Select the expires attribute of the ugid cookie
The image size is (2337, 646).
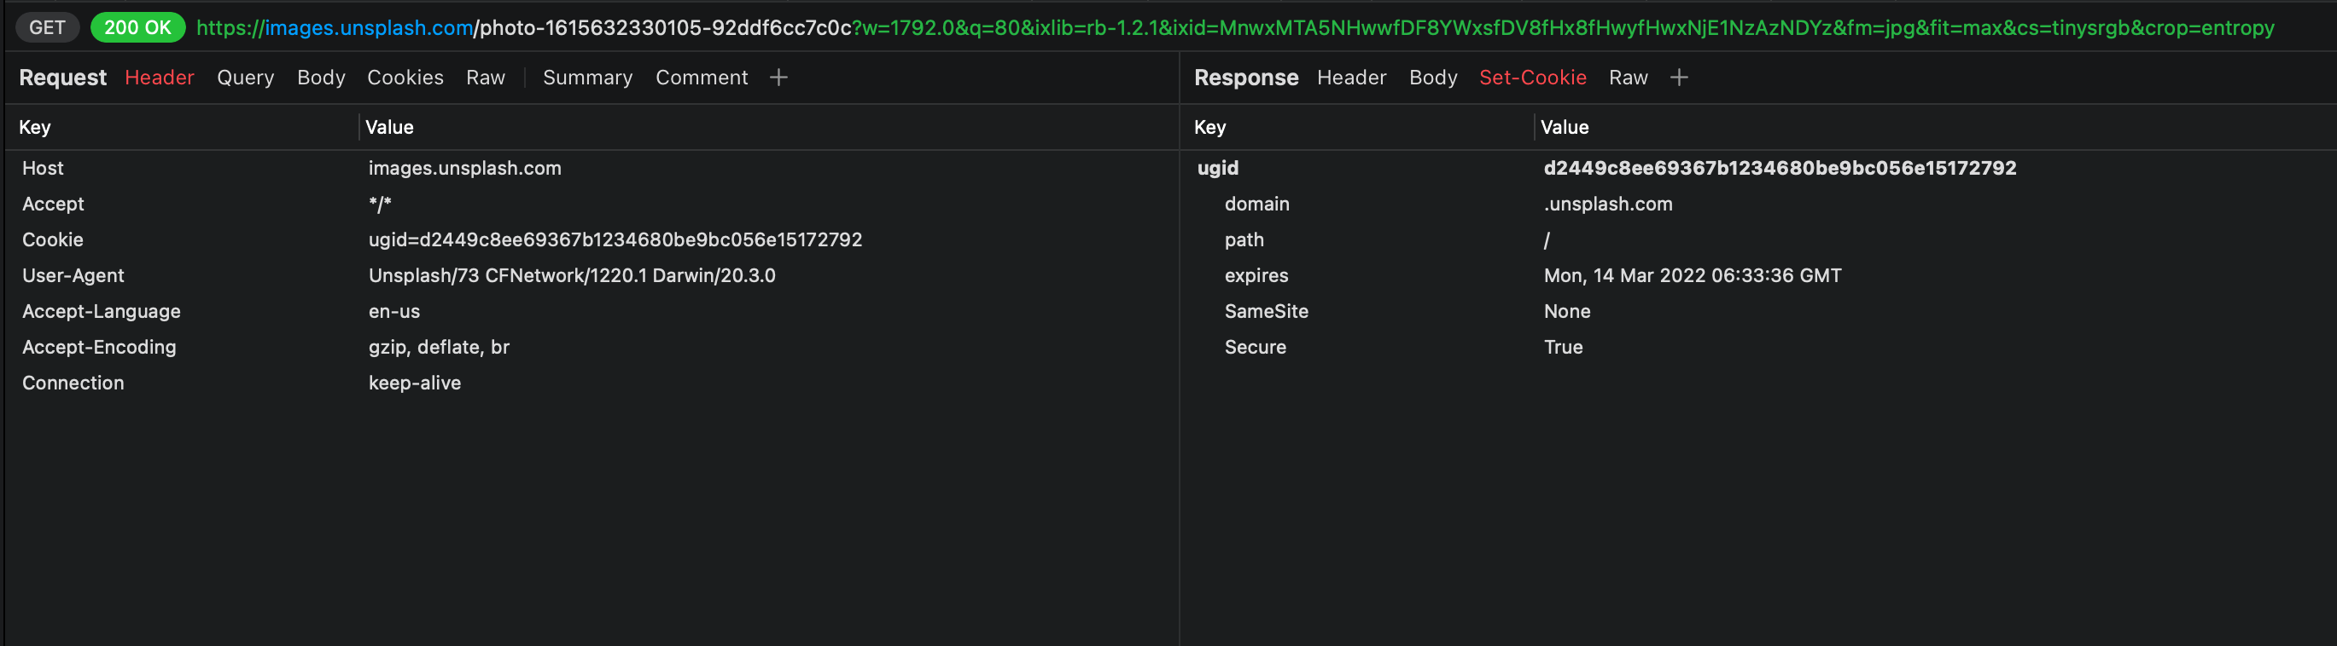point(1256,274)
